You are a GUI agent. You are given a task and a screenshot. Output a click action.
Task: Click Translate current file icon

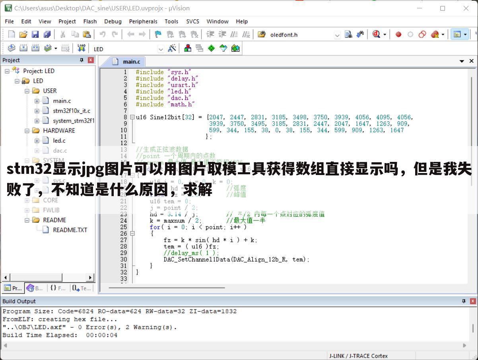coord(12,49)
